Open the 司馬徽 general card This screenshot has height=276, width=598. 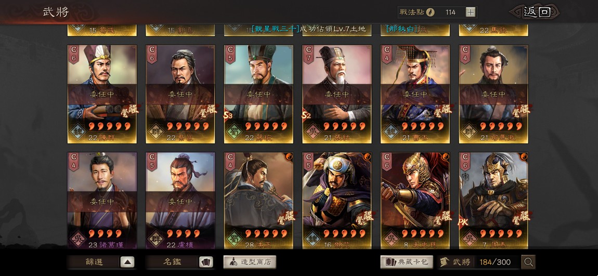[x=493, y=94]
